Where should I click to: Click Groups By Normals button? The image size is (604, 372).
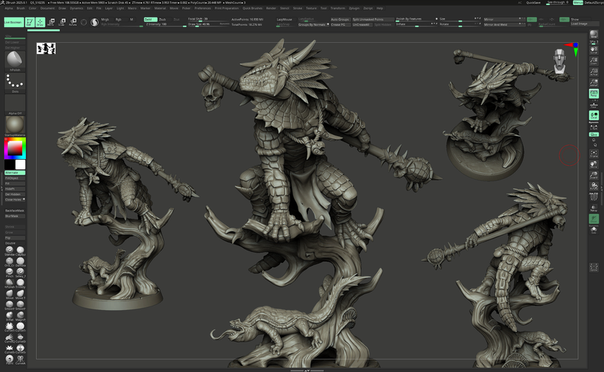313,24
